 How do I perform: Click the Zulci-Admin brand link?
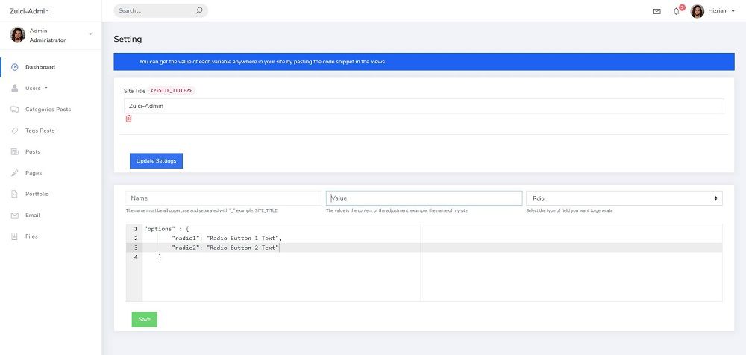(x=29, y=11)
